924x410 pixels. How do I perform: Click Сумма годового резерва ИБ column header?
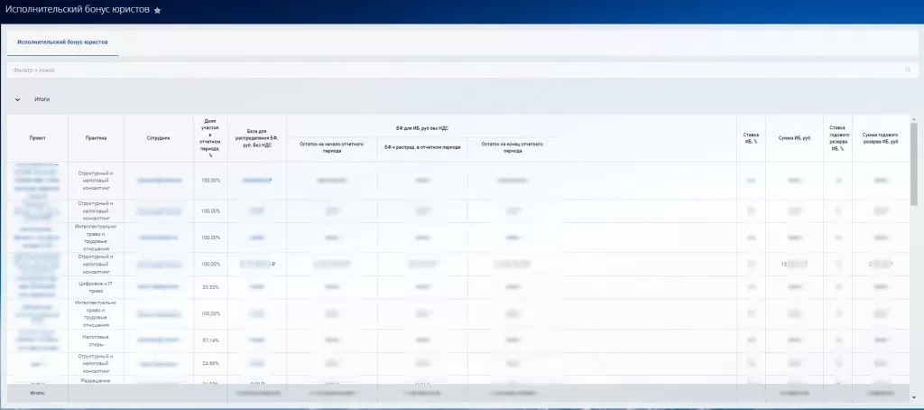[881, 138]
